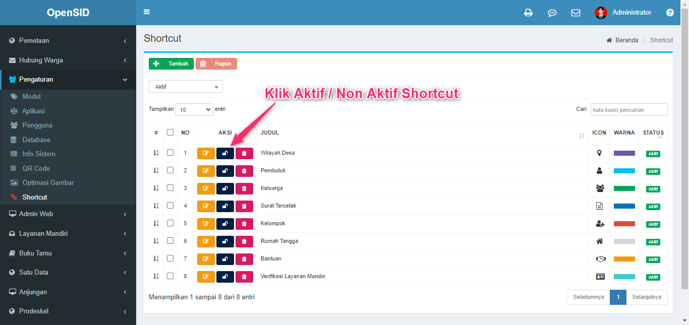This screenshot has height=325, width=689.
Task: Click the help question mark icon
Action: pos(670,13)
